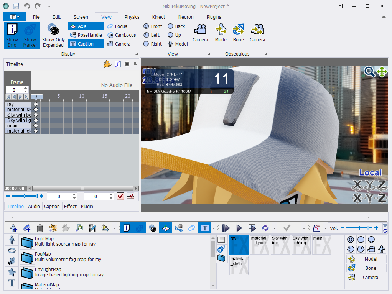392x294 pixels.
Task: Click the Show Marker icon
Action: (30, 35)
